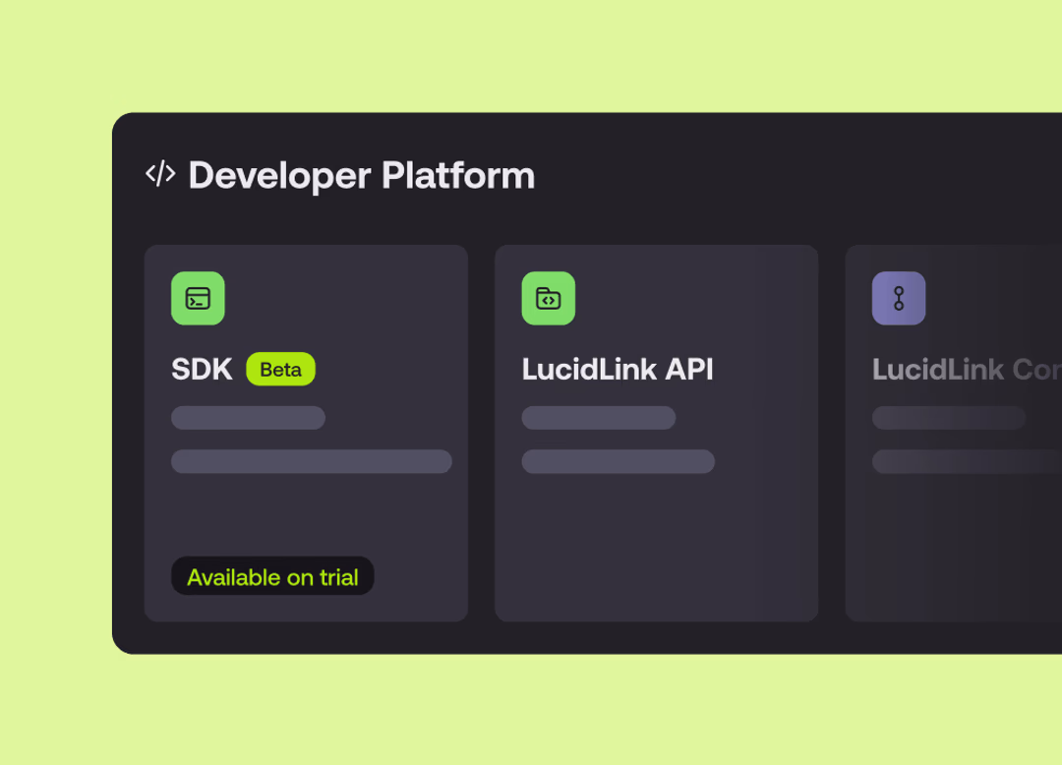Click the Developer Platform heading
Image resolution: width=1062 pixels, height=765 pixels.
(x=361, y=175)
